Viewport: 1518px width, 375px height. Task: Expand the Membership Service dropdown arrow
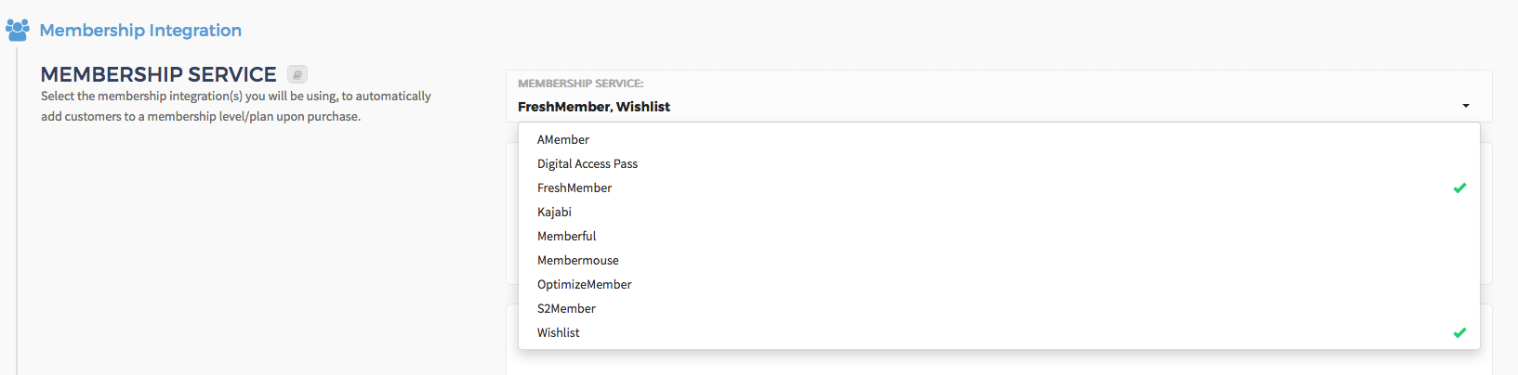point(1466,106)
